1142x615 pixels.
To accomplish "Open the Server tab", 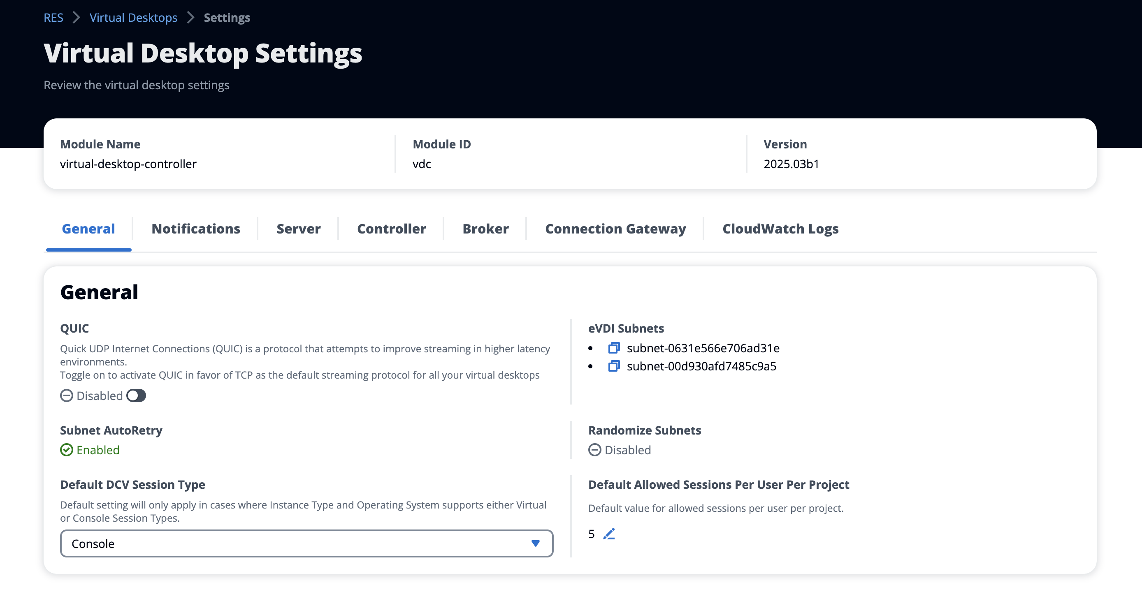I will pyautogui.click(x=298, y=229).
